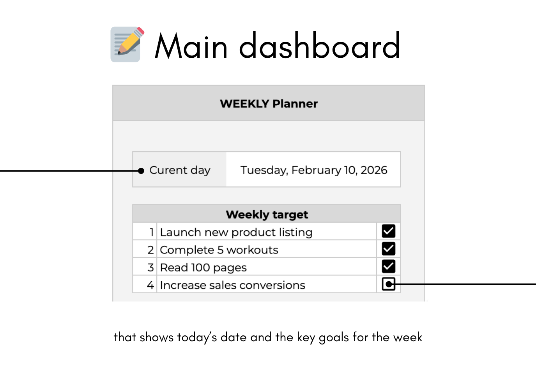Click the caption text below the planner
Image resolution: width=536 pixels, height=383 pixels.
click(x=268, y=337)
